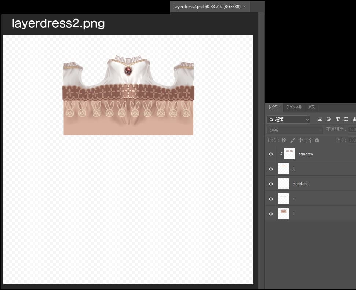
Task: Close the layerdress2.psd document tab
Action: tap(244, 7)
